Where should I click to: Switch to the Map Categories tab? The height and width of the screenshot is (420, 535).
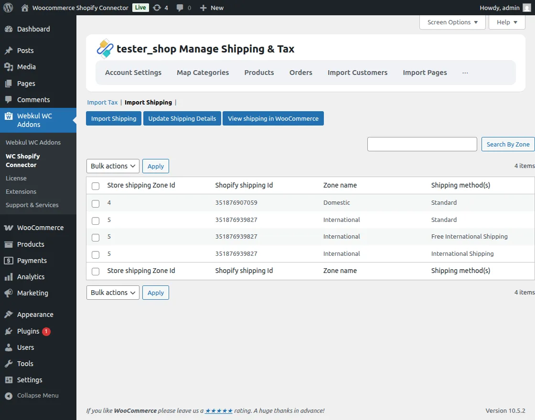pos(203,73)
